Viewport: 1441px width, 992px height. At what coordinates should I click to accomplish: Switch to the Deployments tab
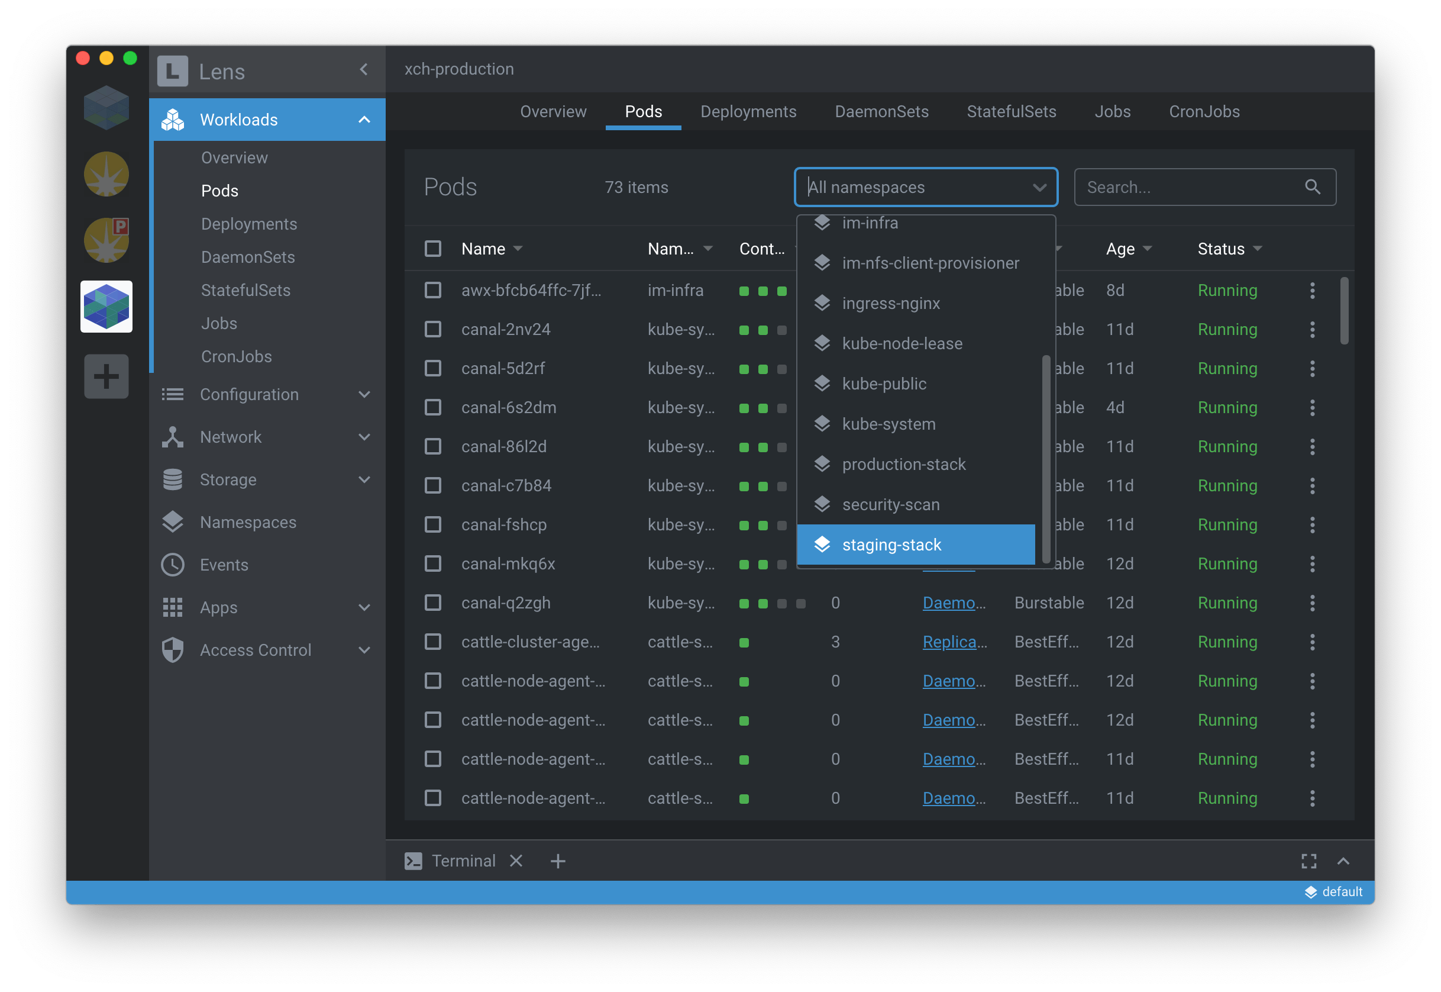[748, 111]
